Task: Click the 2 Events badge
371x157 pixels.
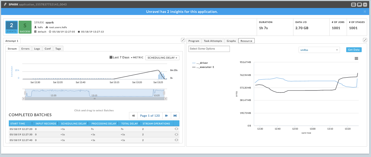Action: coord(11,27)
